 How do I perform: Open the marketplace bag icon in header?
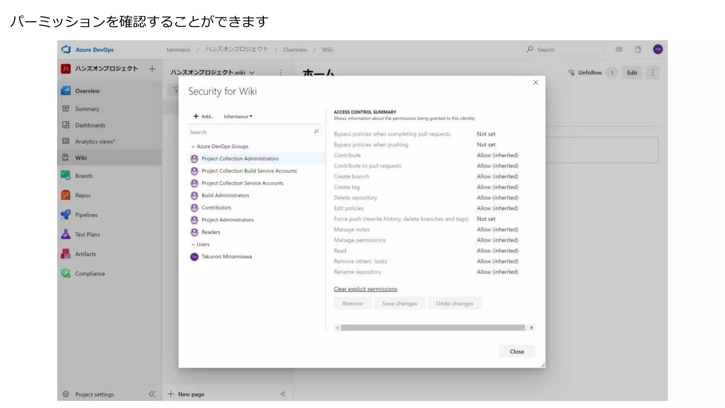(638, 50)
